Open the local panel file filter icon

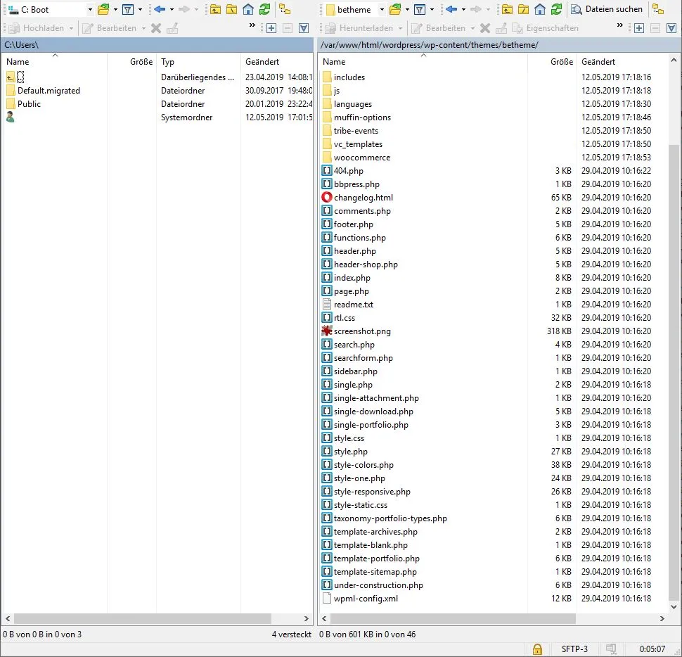click(x=128, y=9)
